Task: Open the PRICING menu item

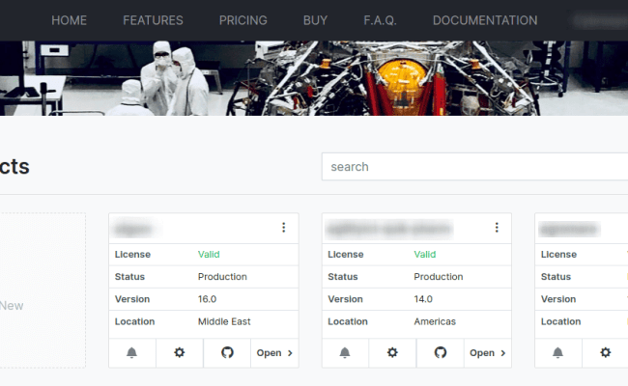Action: point(243,20)
